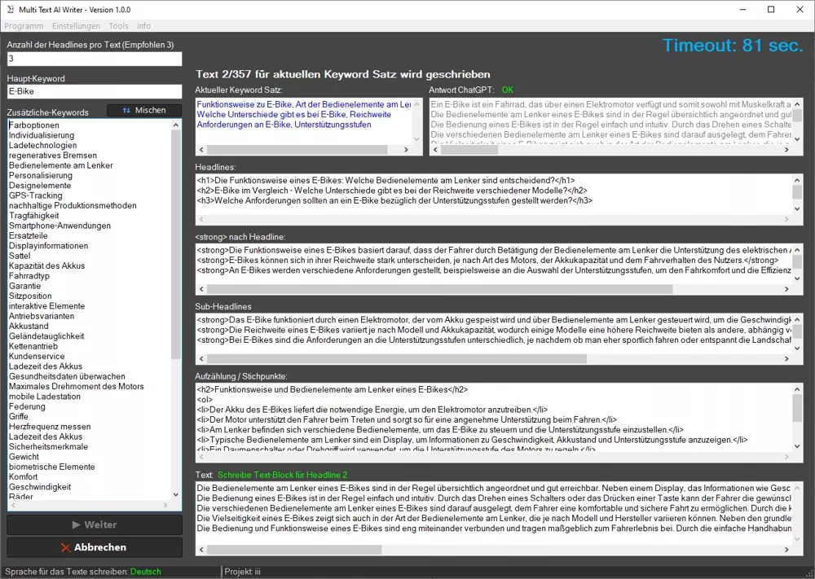Select keyword GPS-Tracking in list

pos(35,195)
